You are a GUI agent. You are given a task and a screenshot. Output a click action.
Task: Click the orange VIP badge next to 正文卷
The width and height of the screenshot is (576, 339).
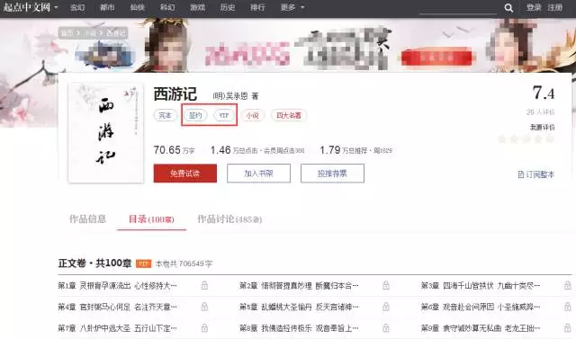click(x=143, y=263)
